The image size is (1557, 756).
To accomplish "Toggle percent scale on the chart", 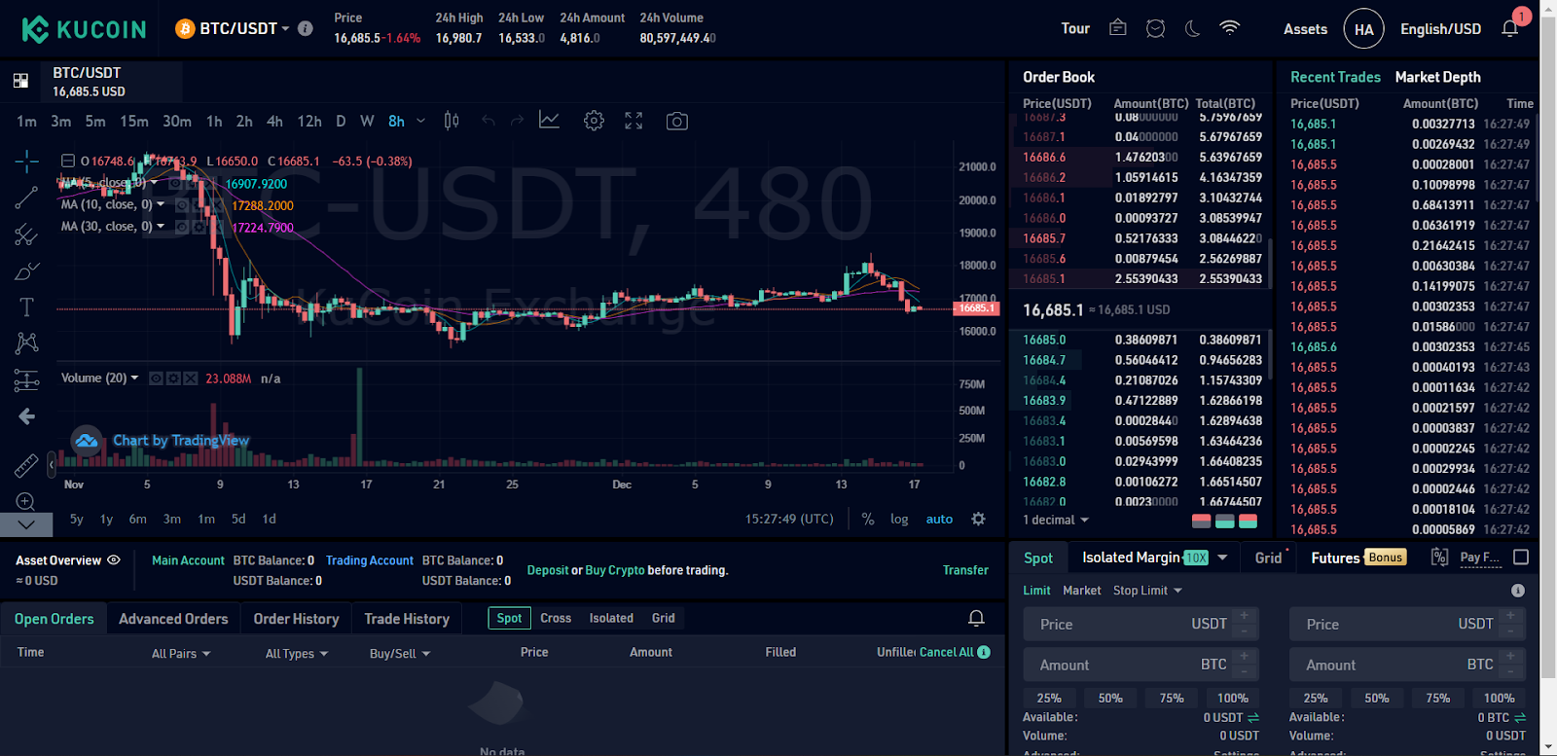I will coord(868,519).
